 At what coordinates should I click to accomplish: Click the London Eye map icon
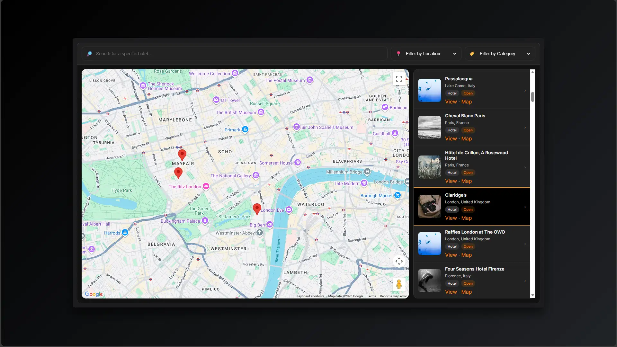coord(289,210)
